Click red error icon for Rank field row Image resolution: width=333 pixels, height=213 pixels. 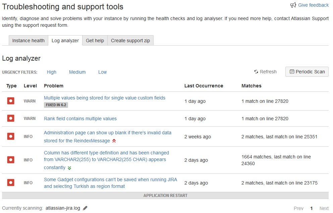(x=11, y=118)
